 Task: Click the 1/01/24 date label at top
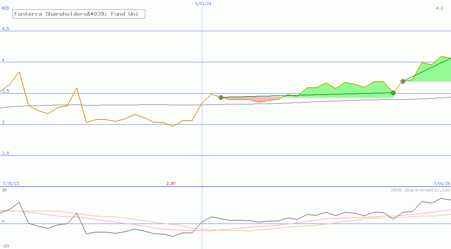click(x=203, y=4)
